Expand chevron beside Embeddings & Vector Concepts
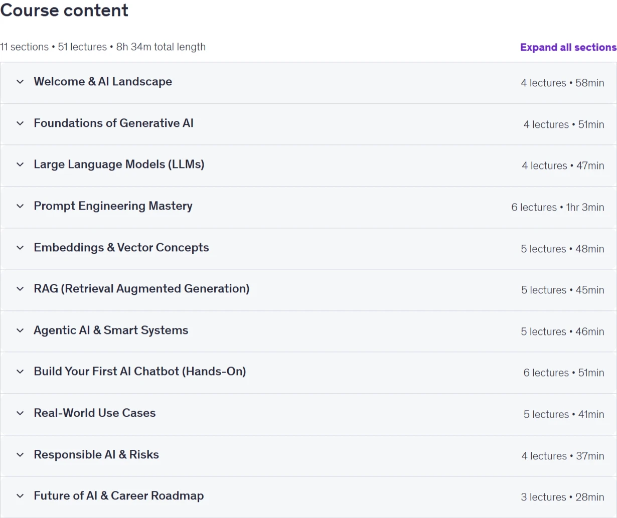617x518 pixels. tap(20, 248)
